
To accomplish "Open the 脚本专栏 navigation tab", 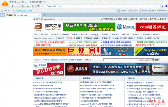I will coord(55,34).
